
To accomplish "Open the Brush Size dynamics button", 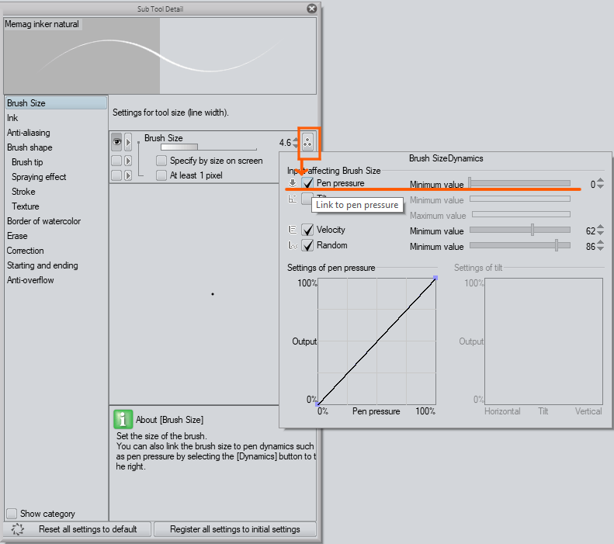I will tap(309, 143).
